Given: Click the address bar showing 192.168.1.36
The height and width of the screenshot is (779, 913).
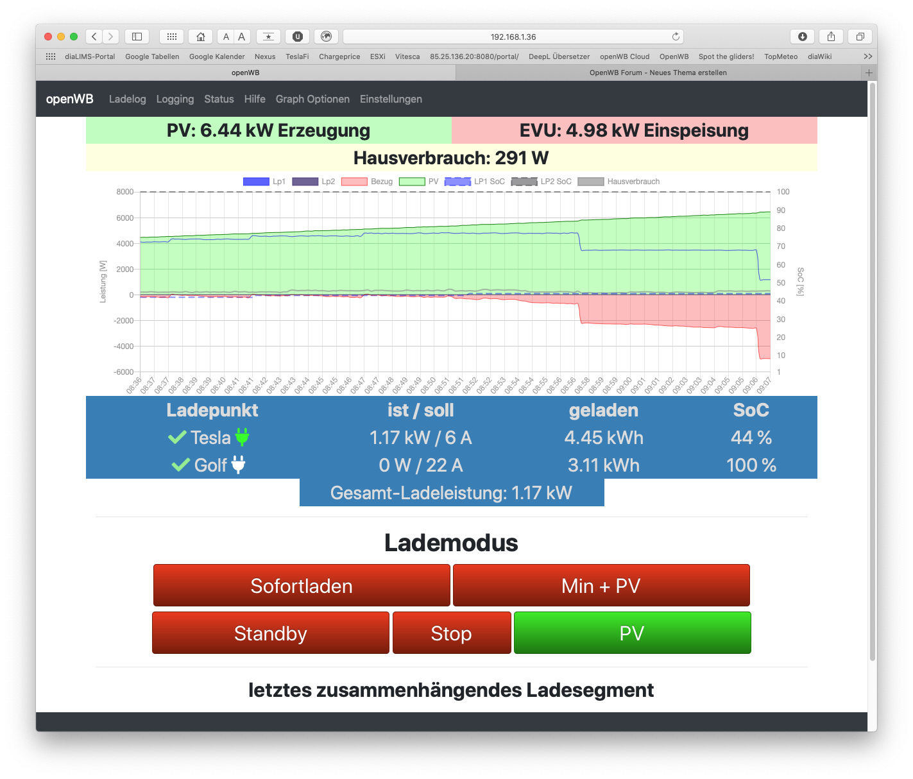Looking at the screenshot, I should point(513,37).
